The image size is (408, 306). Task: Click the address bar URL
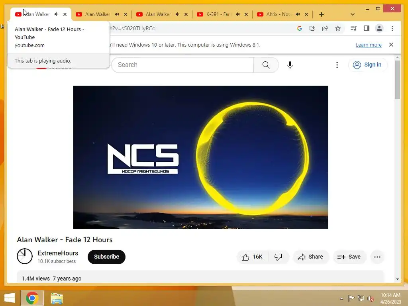click(x=133, y=28)
